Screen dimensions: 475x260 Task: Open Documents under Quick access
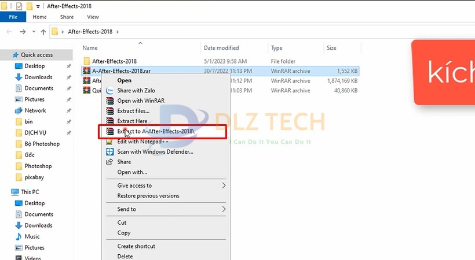pos(39,88)
